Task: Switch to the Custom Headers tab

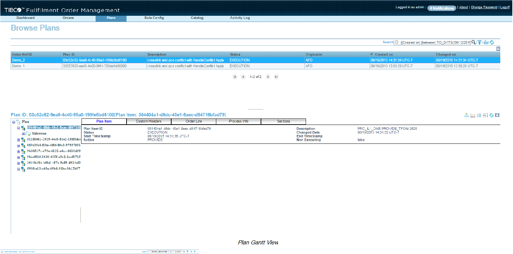Action: (149, 122)
